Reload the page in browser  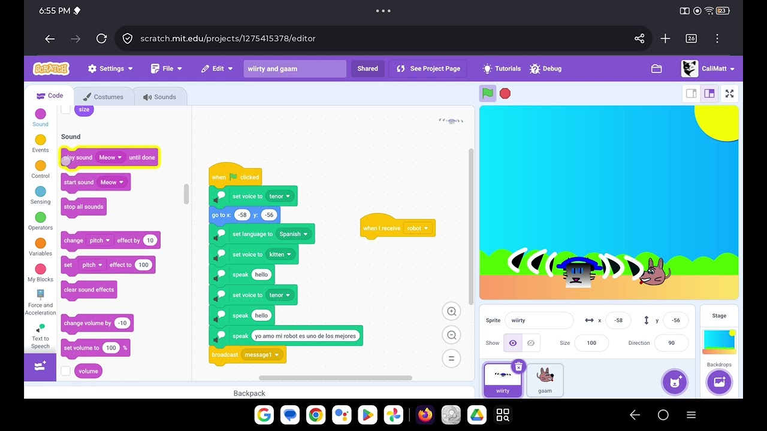(x=101, y=38)
